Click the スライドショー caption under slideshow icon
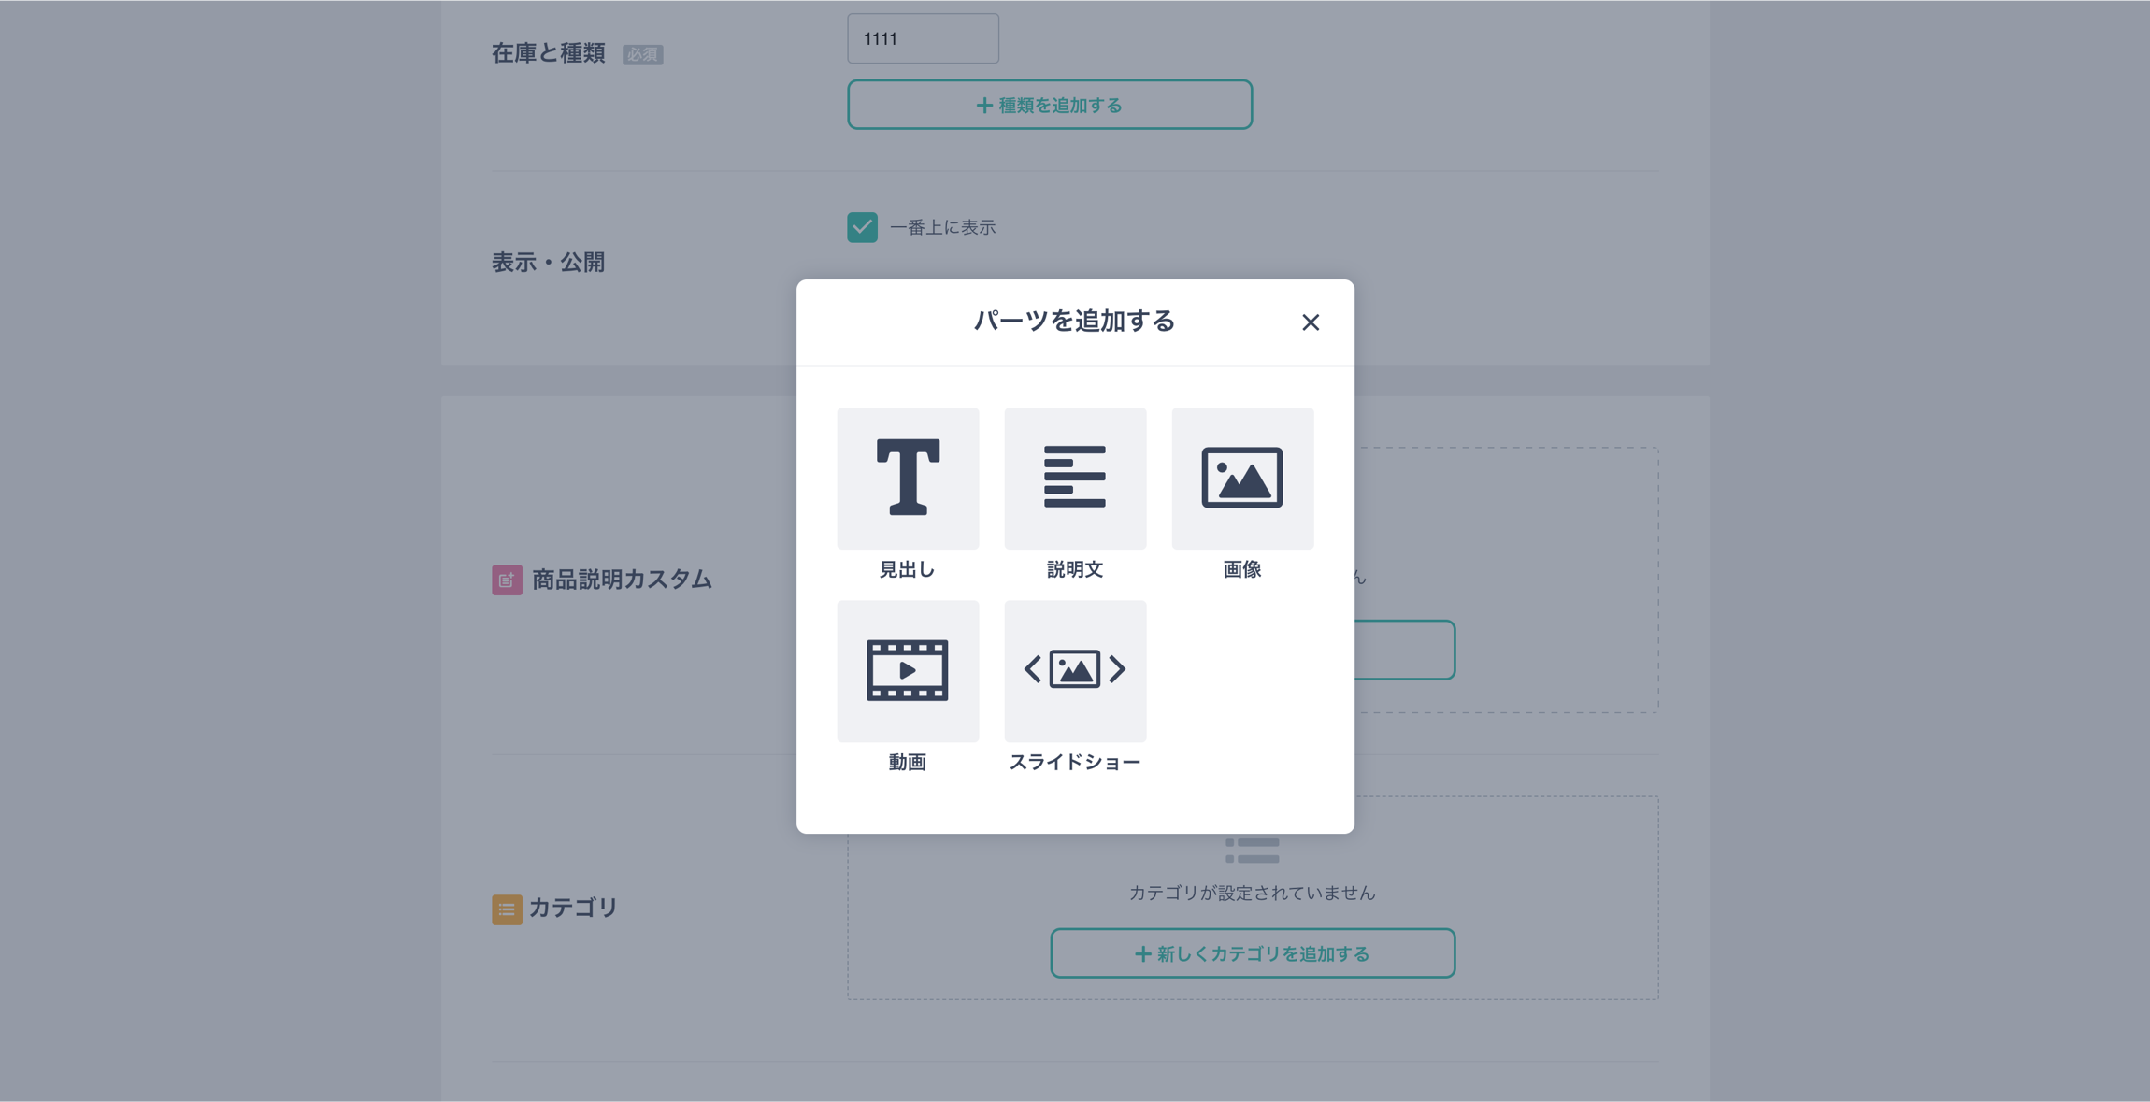 coord(1075,762)
